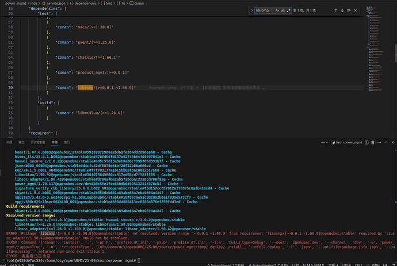
Task: Open service.json breadcrumb dropdown
Action: pyautogui.click(x=57, y=3)
